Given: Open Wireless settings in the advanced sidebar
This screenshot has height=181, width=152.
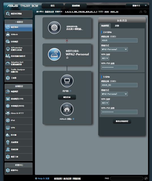Looking at the screenshot, I should [x=18, y=92].
